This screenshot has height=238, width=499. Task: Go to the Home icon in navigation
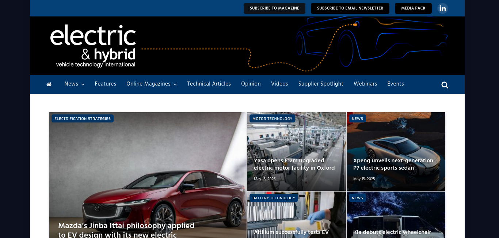tap(49, 84)
